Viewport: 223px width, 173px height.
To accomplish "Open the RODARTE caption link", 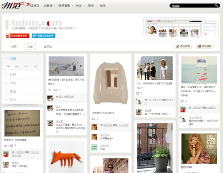I will pos(103,113).
